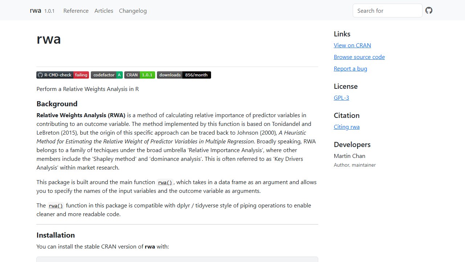Click the 'Author, maintainer' role text
This screenshot has height=262, width=465.
355,165
